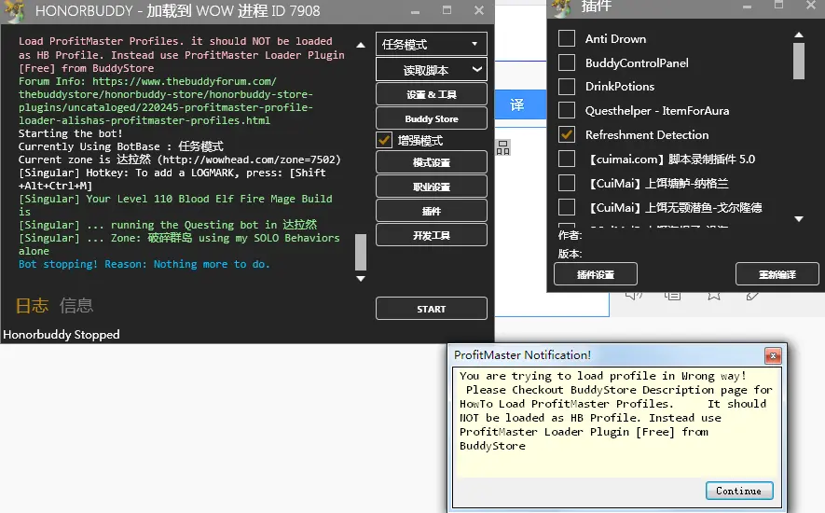Minimize the Honorbuddy main window
This screenshot has height=513, width=825.
pos(416,11)
